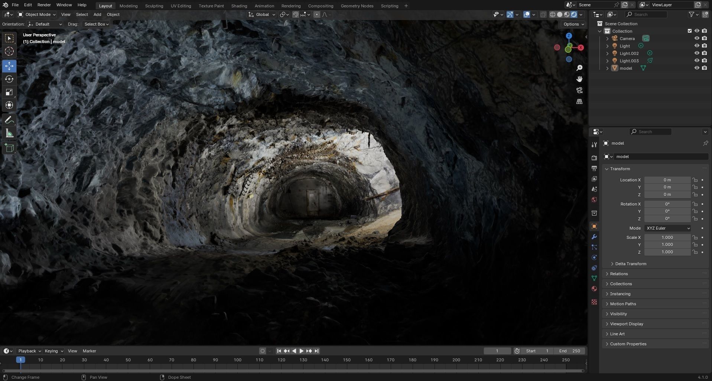Open the View Layer properties tab
The height and width of the screenshot is (381, 712).
click(594, 178)
